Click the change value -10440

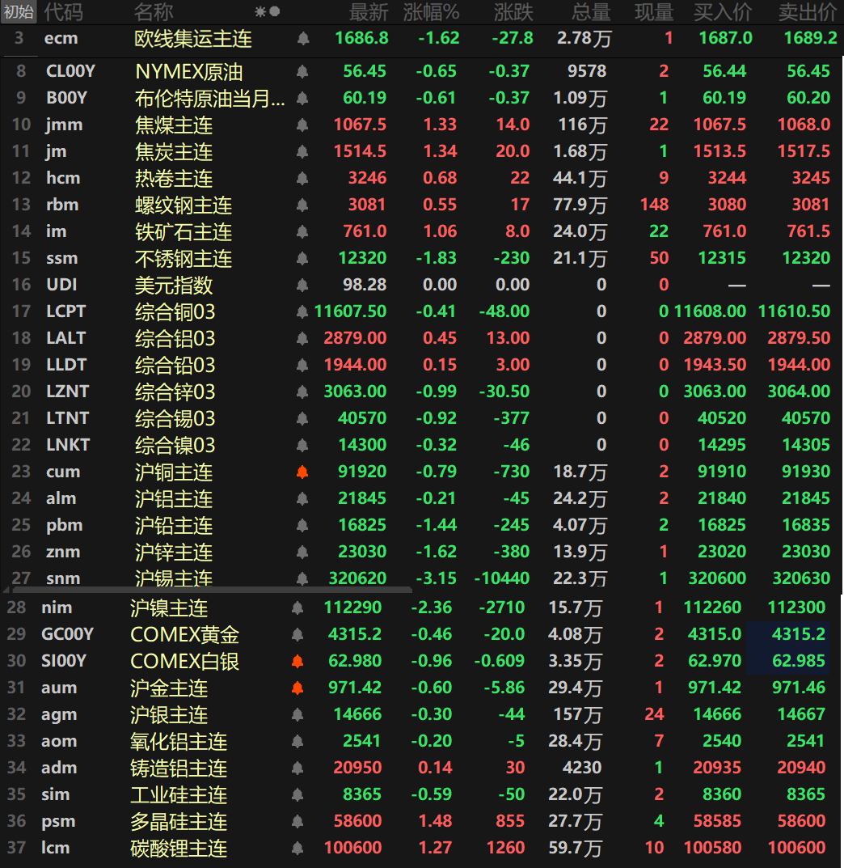click(x=502, y=578)
